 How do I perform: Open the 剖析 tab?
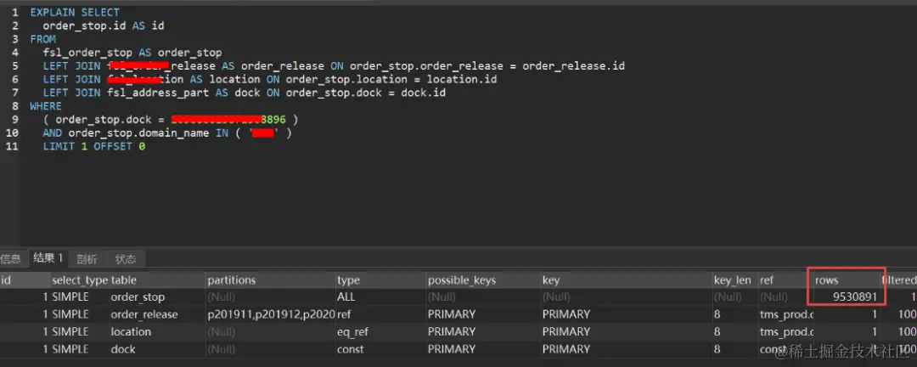pos(87,259)
